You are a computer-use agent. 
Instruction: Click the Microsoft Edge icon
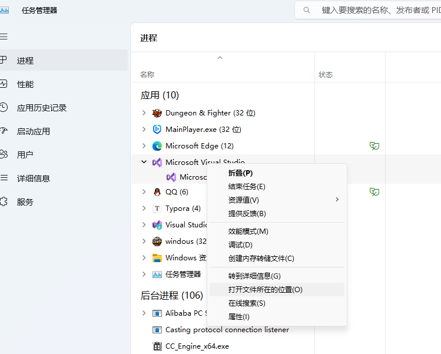click(x=157, y=146)
